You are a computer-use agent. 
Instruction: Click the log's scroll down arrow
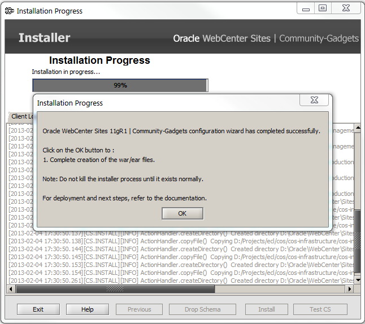(358, 280)
